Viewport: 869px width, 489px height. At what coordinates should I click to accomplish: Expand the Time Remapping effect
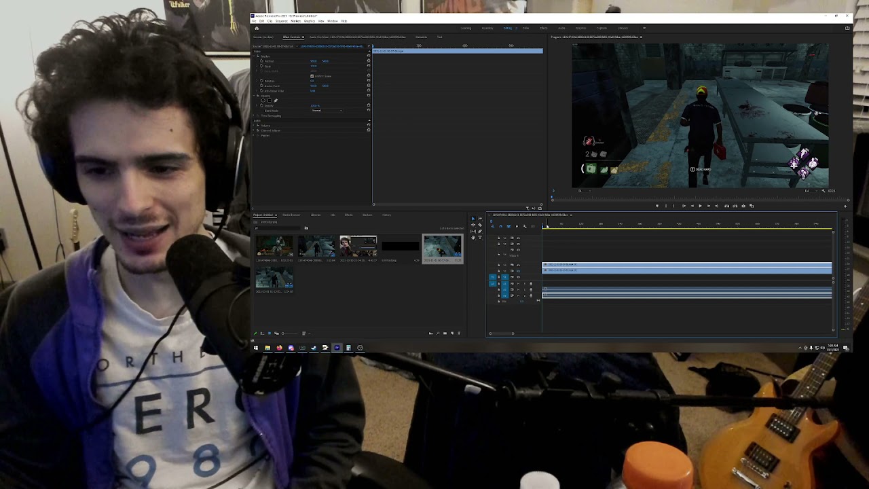[x=253, y=115]
